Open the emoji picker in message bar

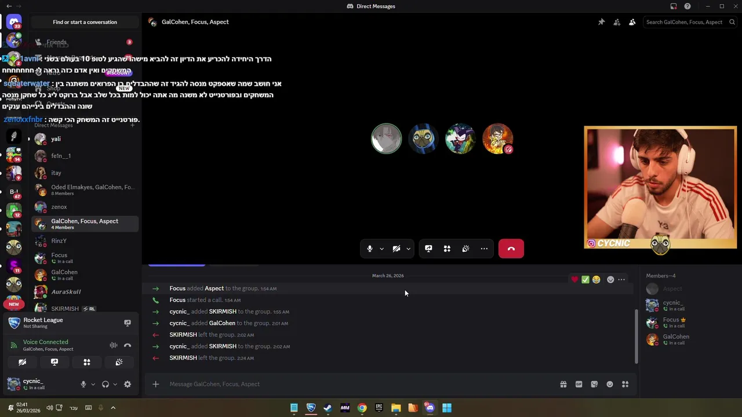click(x=610, y=384)
